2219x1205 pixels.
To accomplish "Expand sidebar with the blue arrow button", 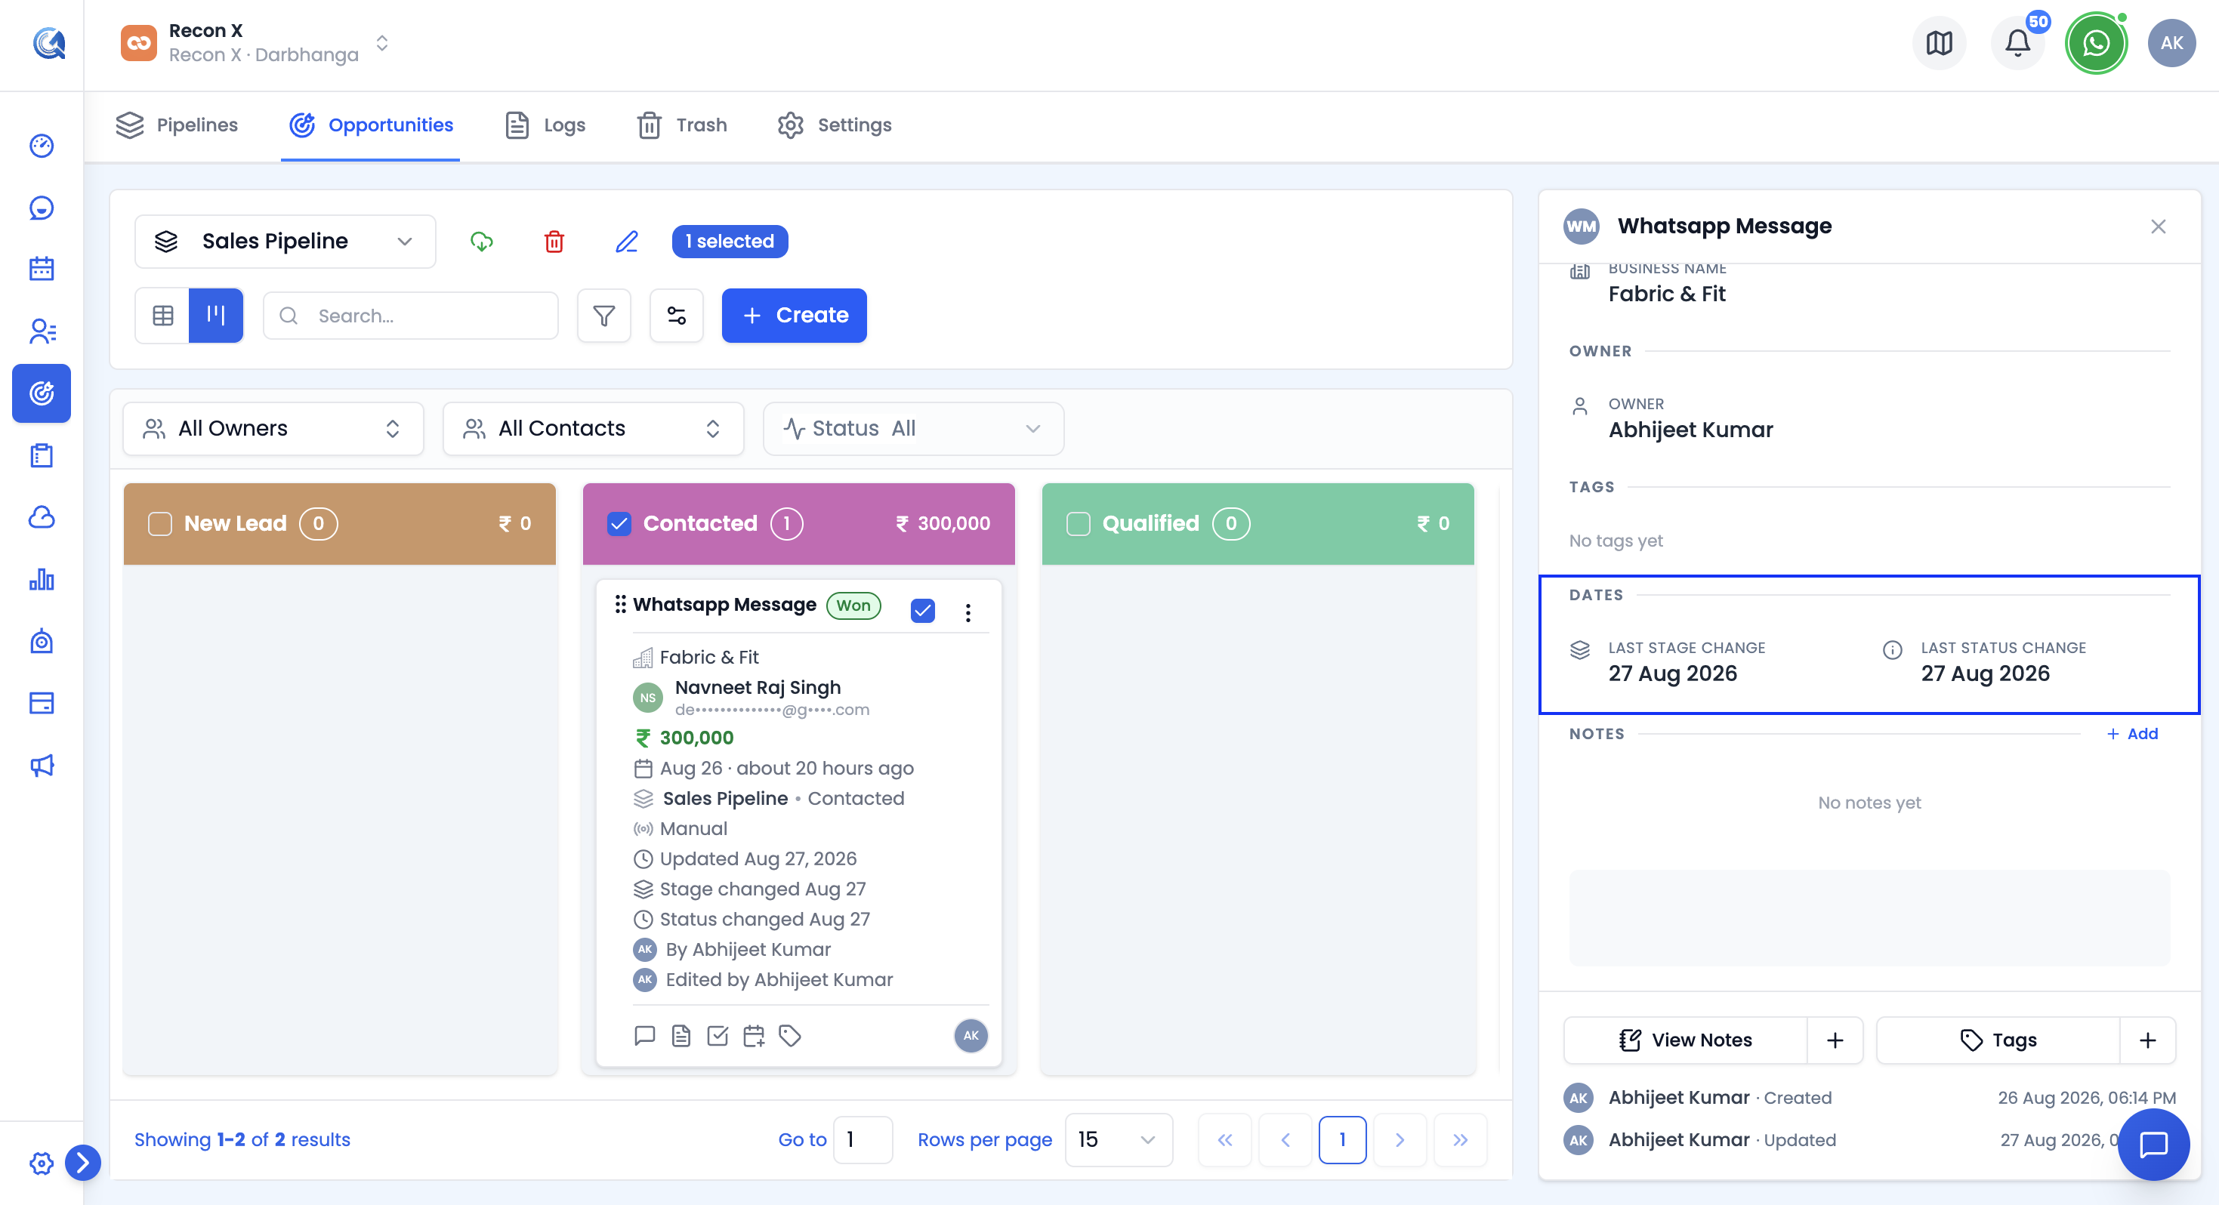I will [82, 1162].
